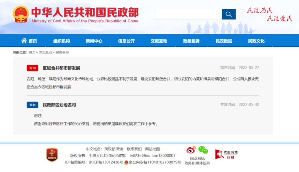Click the 中文域名 民政部.政务 text
The height and width of the screenshot is (172, 299).
coord(105,149)
